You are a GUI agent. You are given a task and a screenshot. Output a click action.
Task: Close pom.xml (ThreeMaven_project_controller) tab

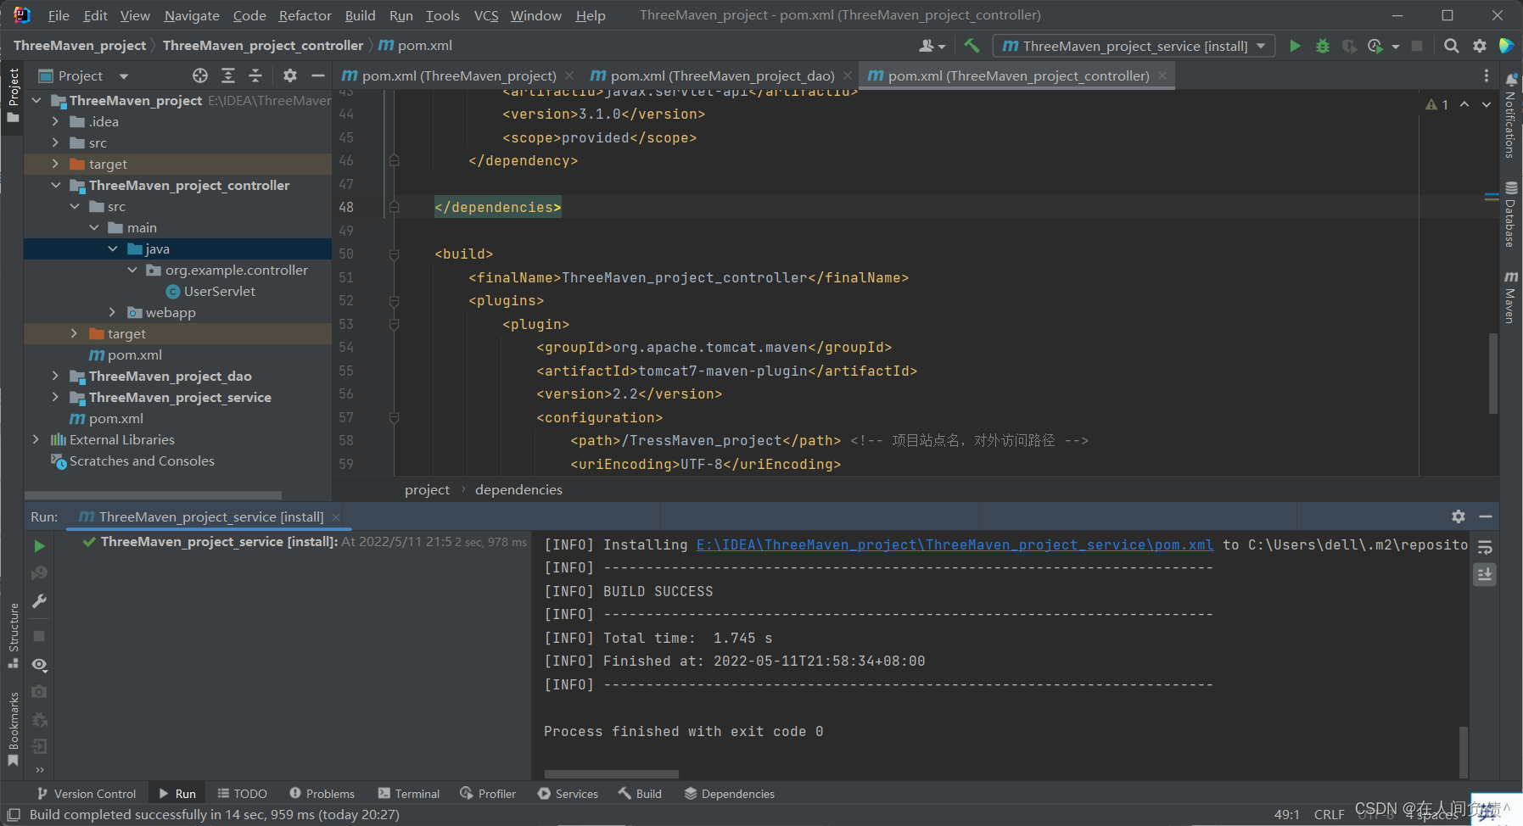click(x=1162, y=75)
